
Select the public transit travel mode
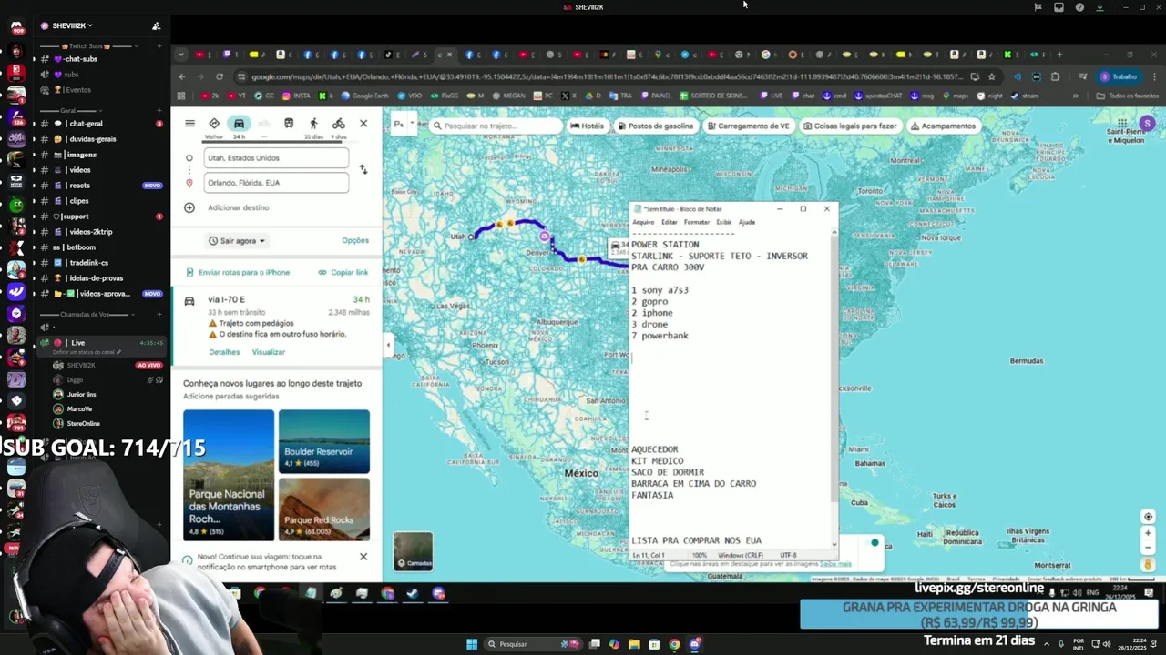tap(289, 124)
